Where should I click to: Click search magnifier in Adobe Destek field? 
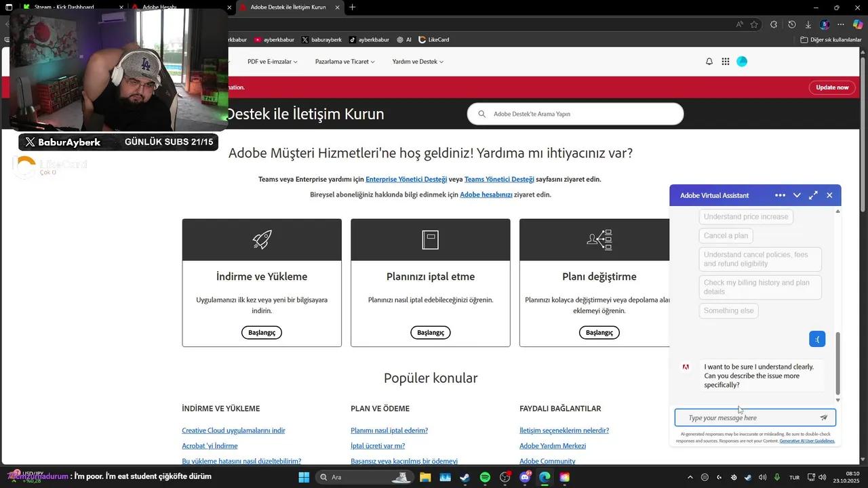tap(482, 114)
